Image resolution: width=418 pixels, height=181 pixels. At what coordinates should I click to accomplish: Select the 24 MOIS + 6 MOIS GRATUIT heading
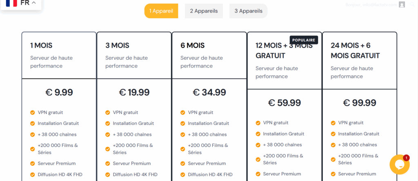click(355, 50)
